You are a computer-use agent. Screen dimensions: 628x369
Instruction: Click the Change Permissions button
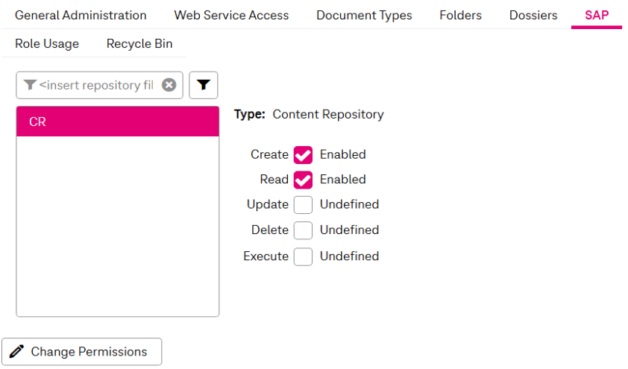point(82,351)
